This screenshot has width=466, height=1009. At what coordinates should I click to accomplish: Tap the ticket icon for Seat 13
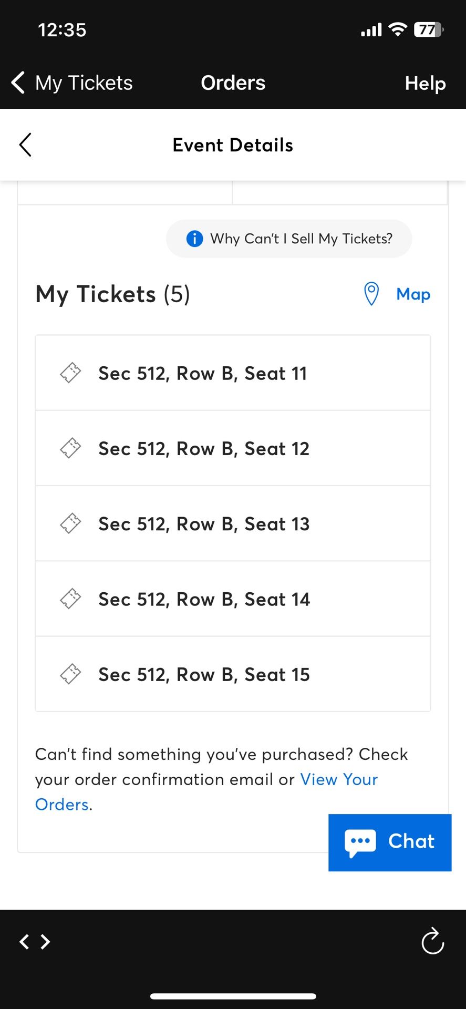click(x=70, y=523)
